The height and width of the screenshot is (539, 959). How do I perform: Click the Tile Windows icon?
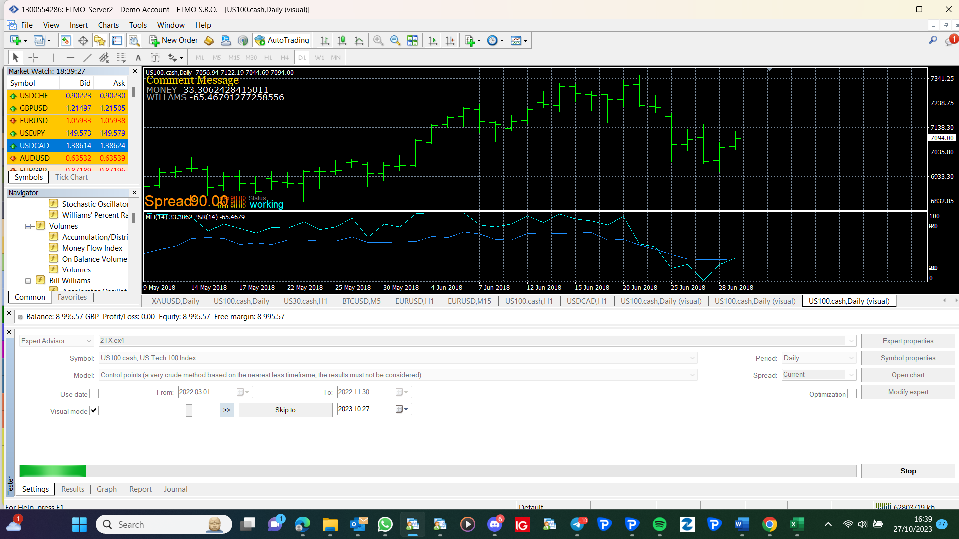click(412, 41)
